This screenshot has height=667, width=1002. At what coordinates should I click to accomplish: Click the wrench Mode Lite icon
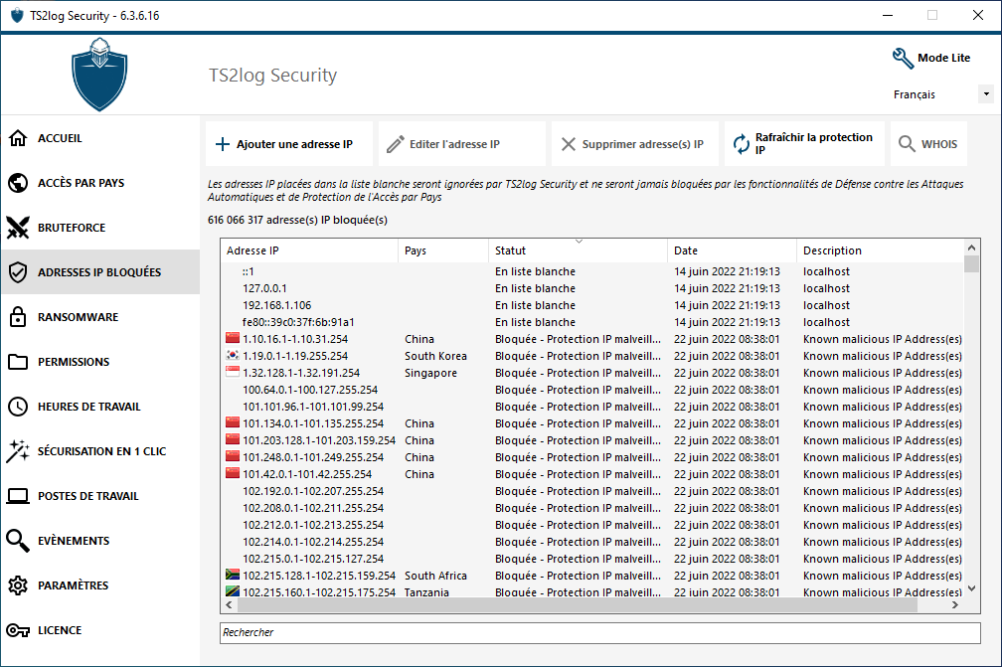point(903,58)
